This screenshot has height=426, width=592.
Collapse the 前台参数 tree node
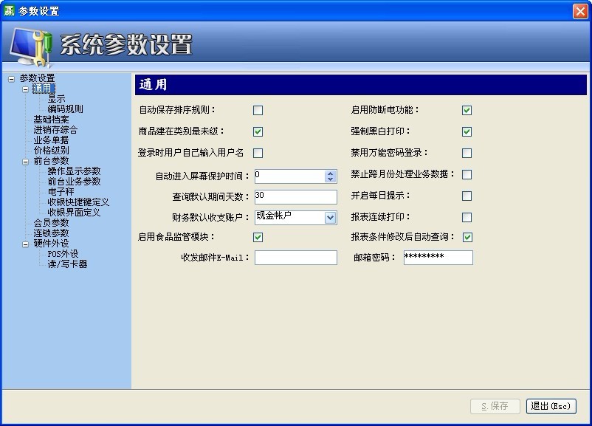click(x=26, y=161)
